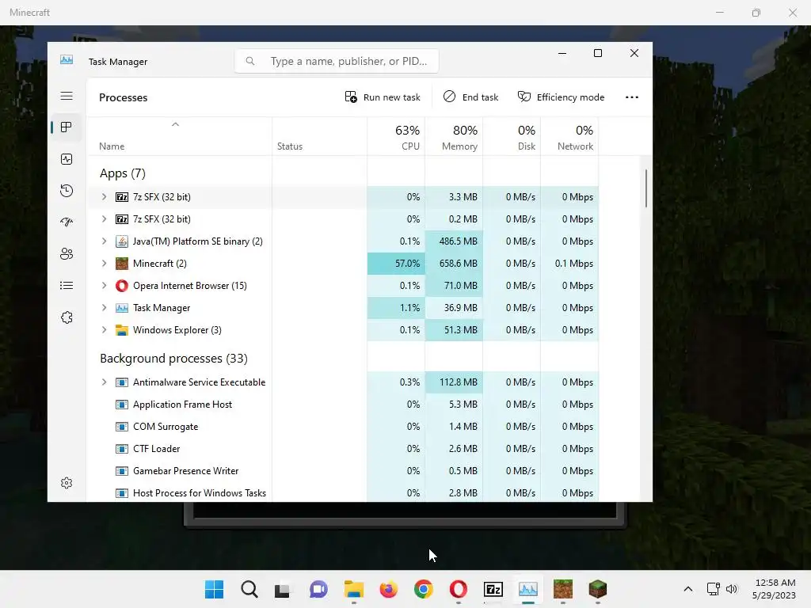
Task: Open Firefox from taskbar
Action: (388, 589)
